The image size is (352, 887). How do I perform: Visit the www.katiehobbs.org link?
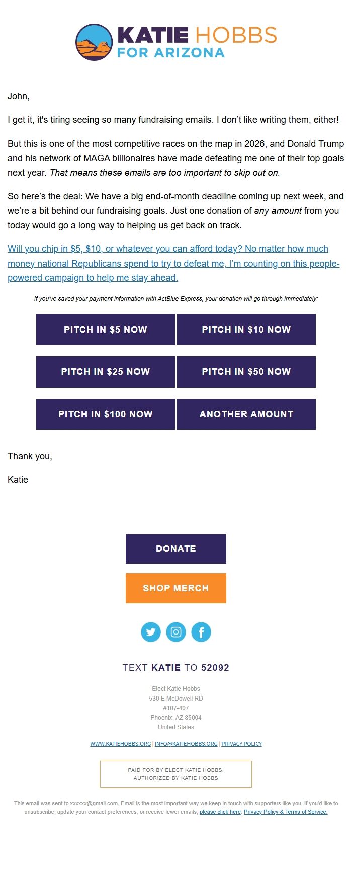121,744
